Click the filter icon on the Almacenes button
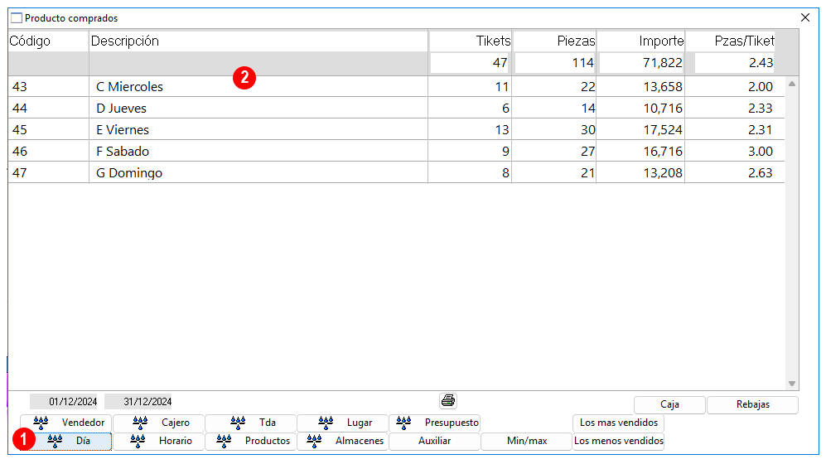 [x=314, y=441]
